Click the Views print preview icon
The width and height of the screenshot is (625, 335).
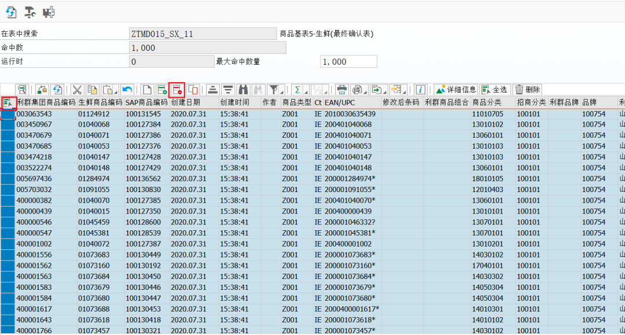point(358,90)
